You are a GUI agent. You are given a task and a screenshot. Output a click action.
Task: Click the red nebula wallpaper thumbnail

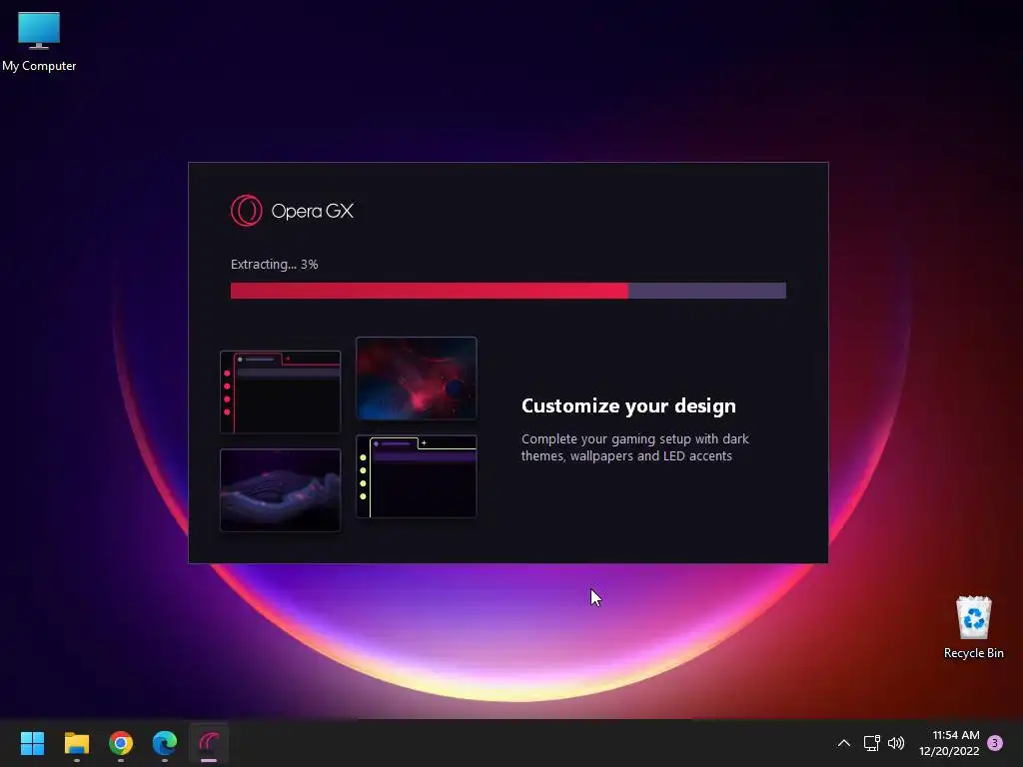tap(417, 379)
